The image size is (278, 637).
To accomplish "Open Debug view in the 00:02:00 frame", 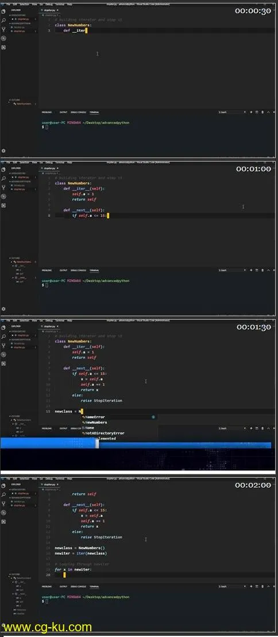I will (3, 512).
